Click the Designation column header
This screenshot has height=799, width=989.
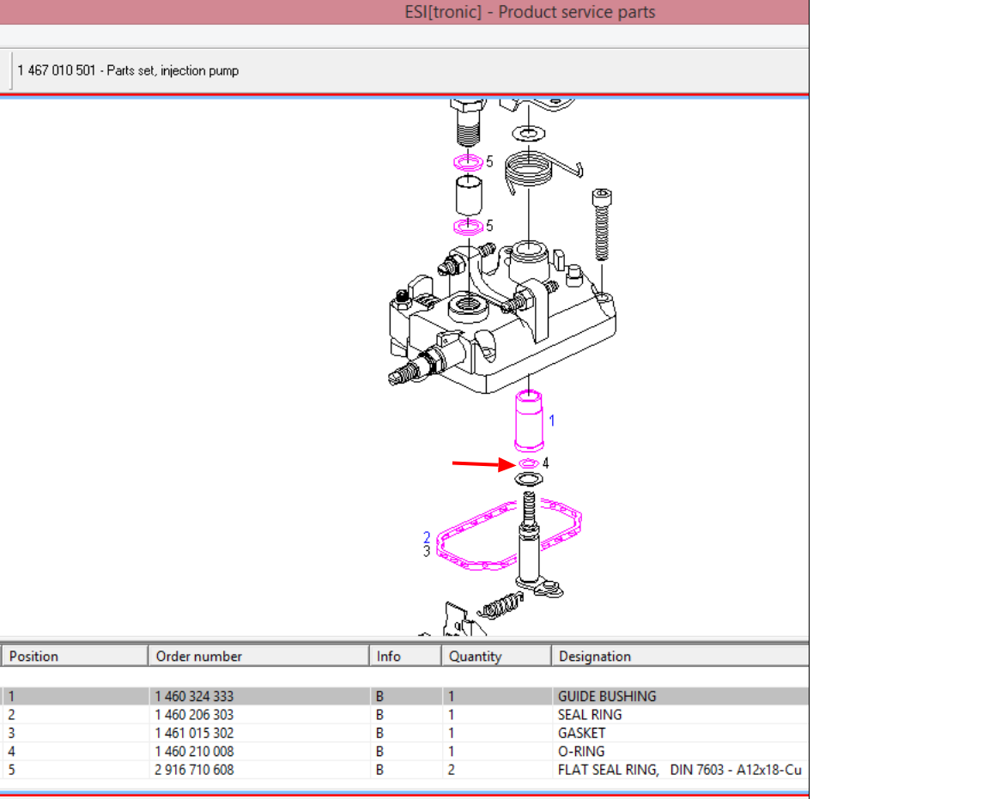click(678, 656)
